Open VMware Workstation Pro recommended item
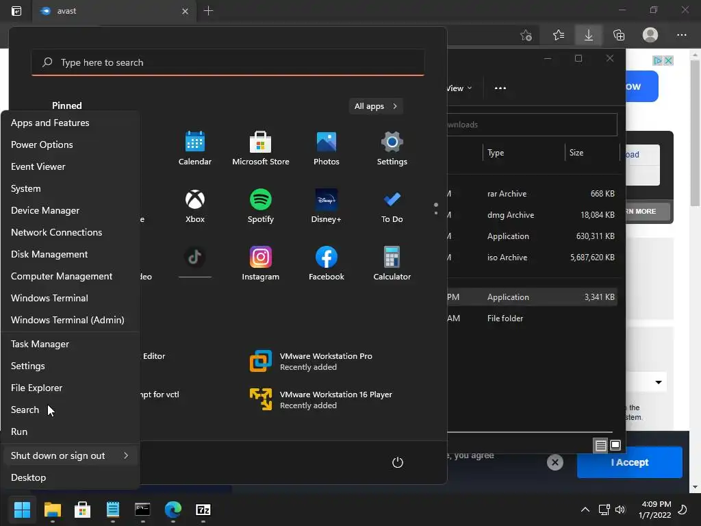The height and width of the screenshot is (526, 701). [311, 362]
